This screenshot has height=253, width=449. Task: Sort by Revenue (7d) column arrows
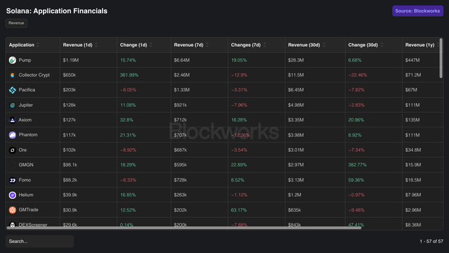coord(207,45)
